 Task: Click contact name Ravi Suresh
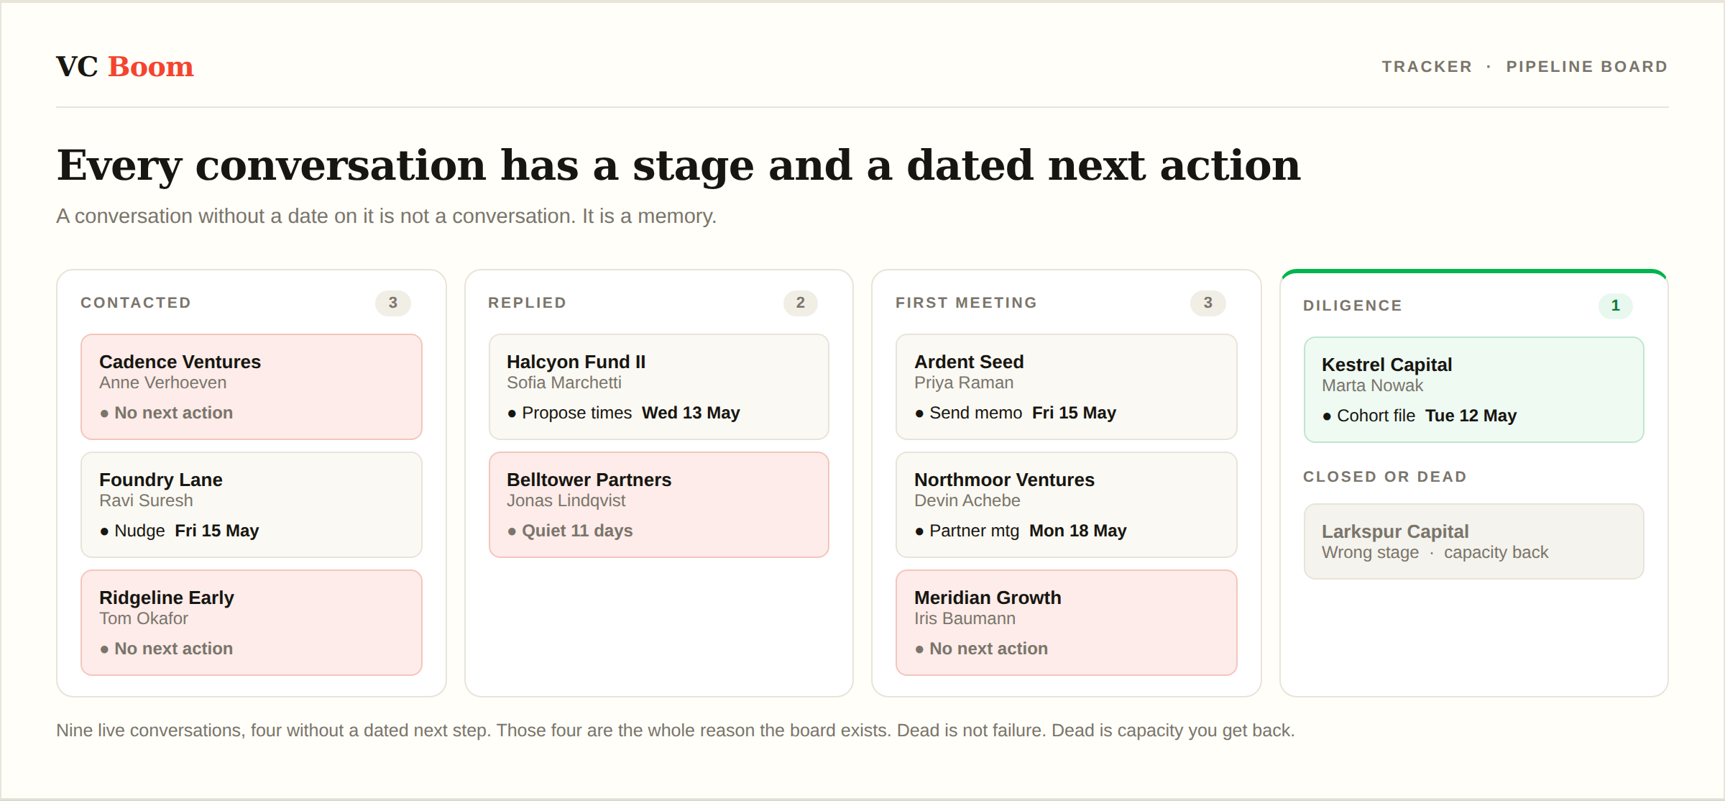coord(147,500)
